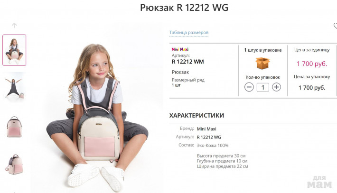
Task: Click article number R 12212 WM
Action: (x=187, y=62)
